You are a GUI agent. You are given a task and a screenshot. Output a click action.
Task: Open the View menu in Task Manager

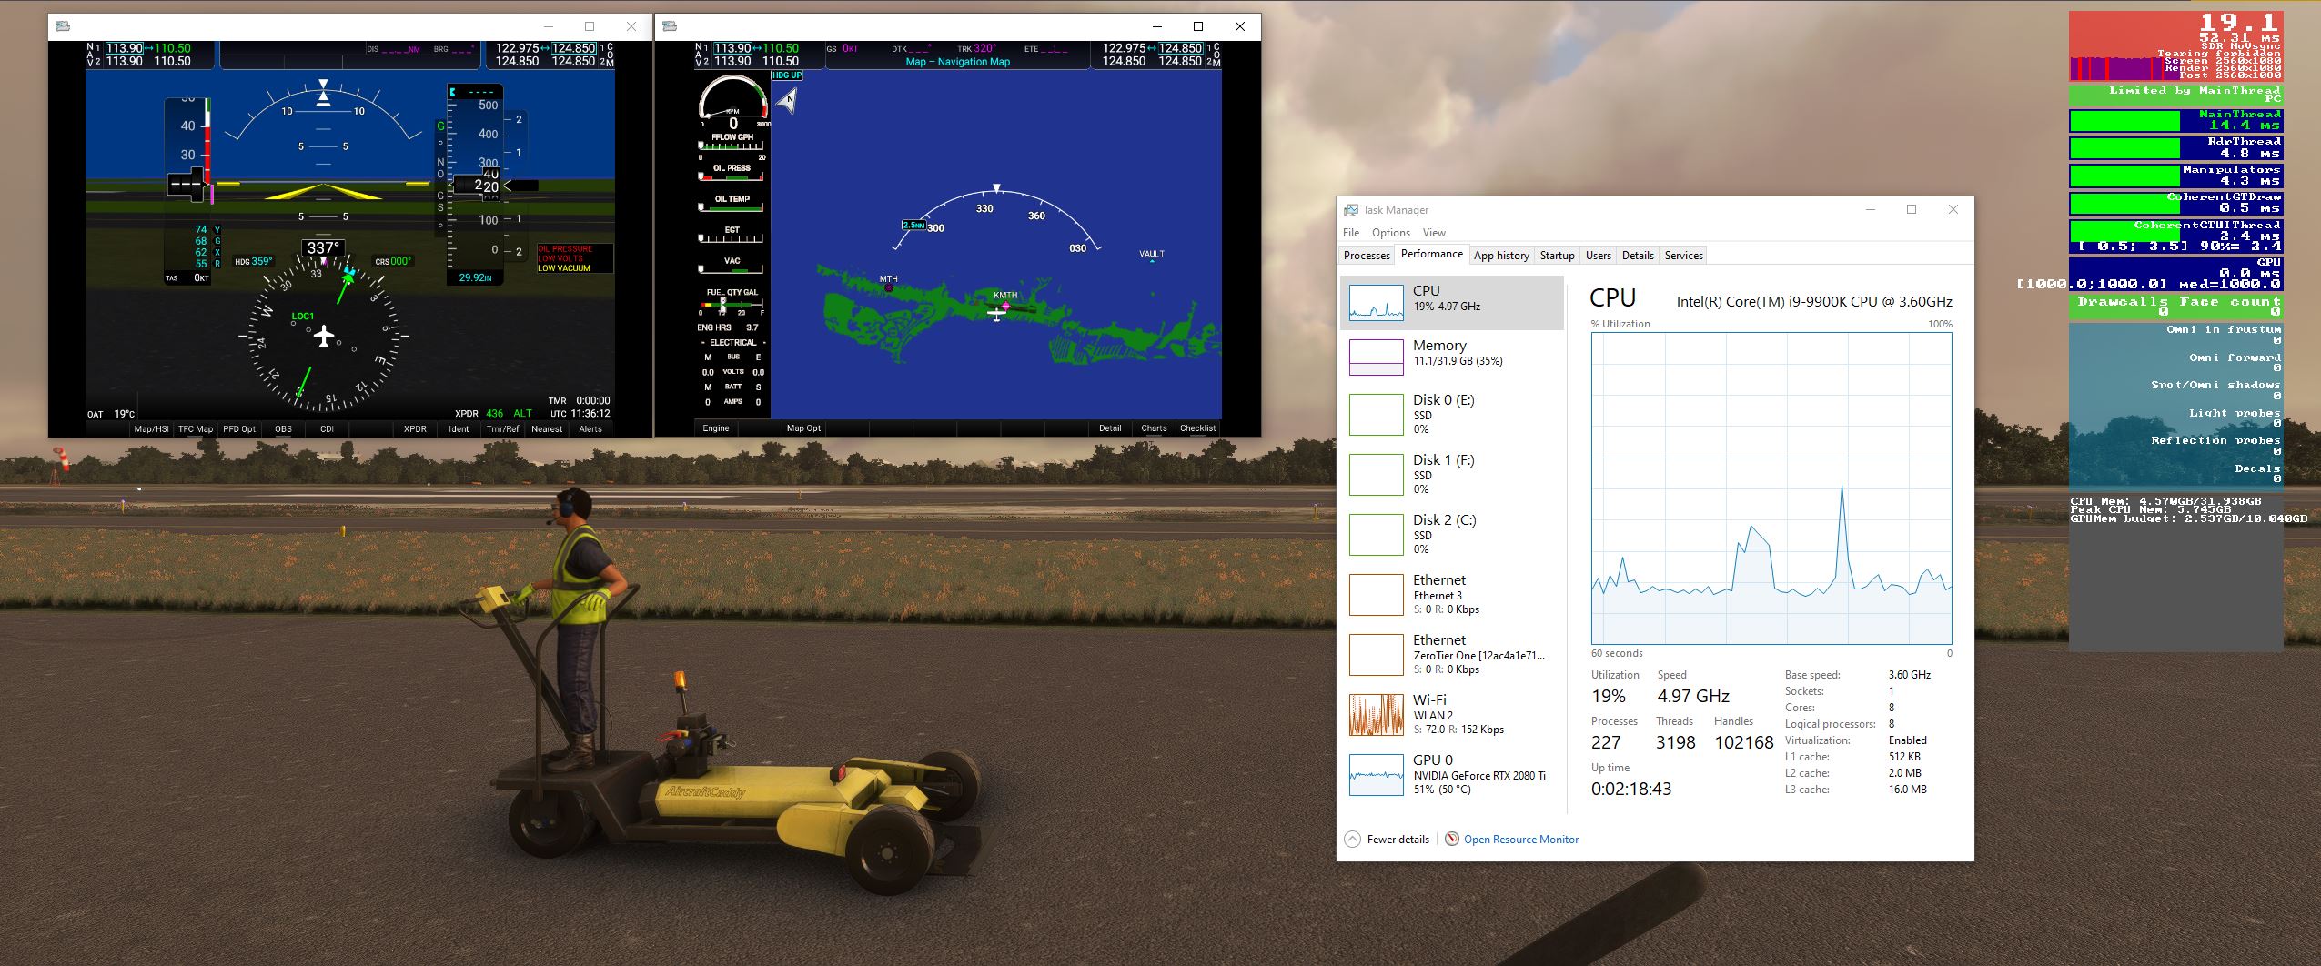pos(1434,233)
